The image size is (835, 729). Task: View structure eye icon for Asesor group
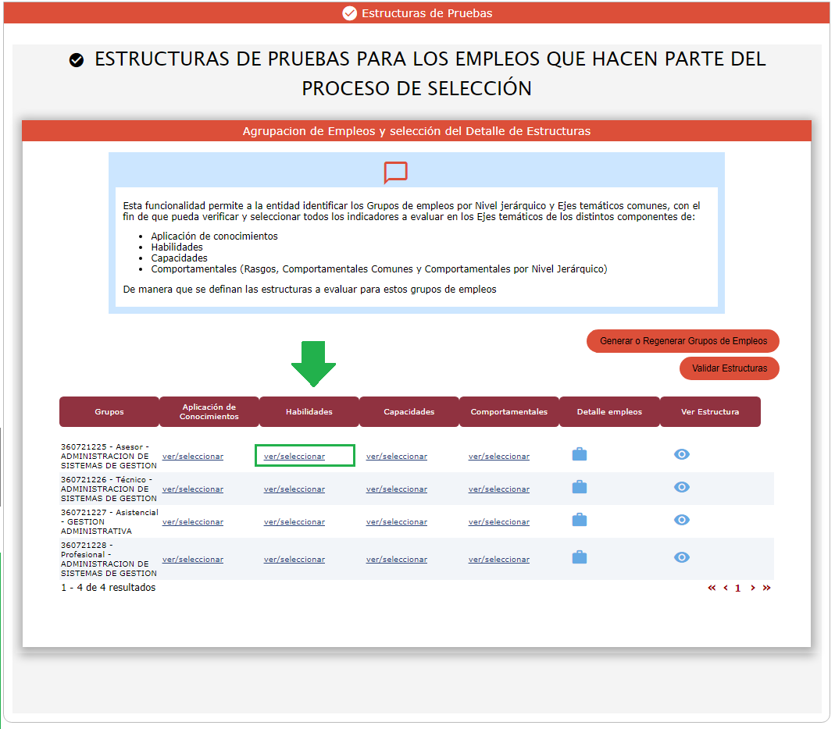(681, 454)
